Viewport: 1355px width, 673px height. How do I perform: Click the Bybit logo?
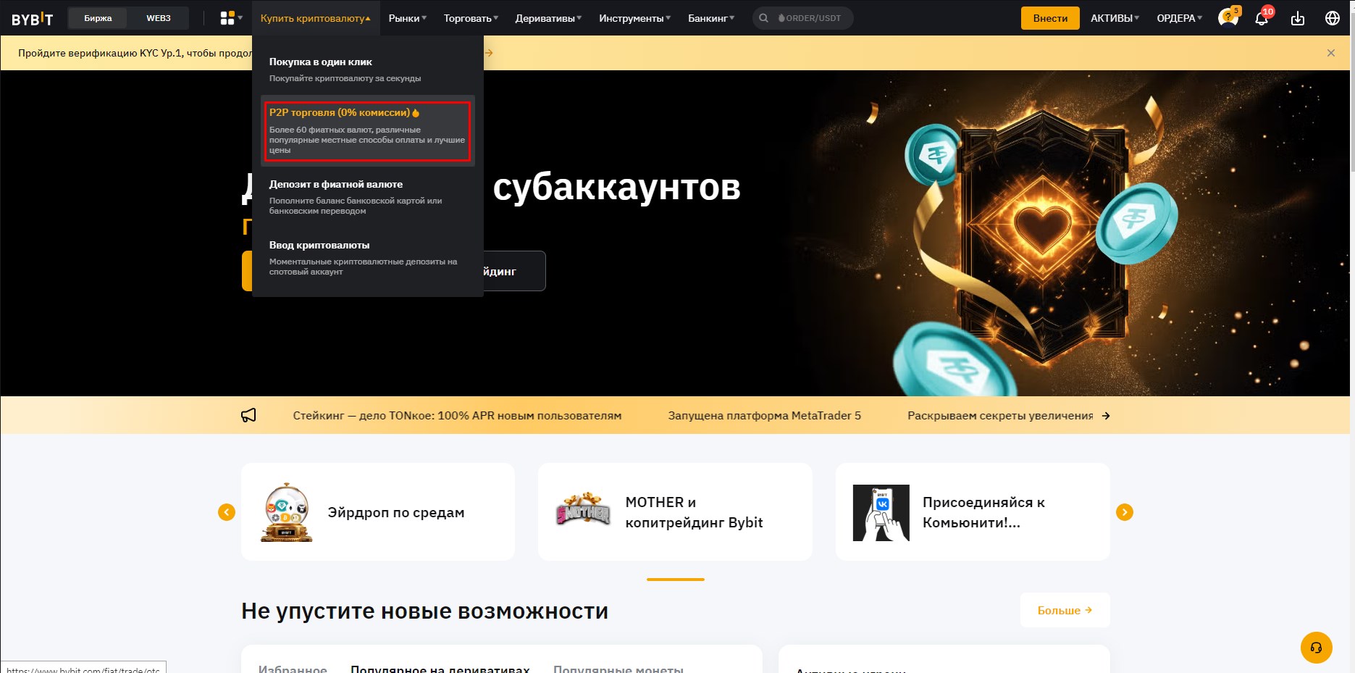pyautogui.click(x=33, y=19)
